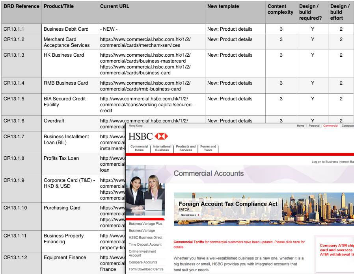Open the Forms and Tools tab
Image resolution: width=354 pixels, height=274 pixels.
[208, 148]
